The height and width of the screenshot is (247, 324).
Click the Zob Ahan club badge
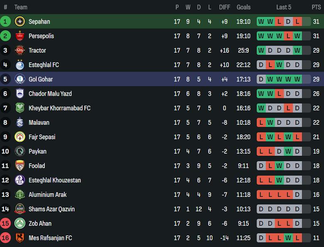tap(20, 223)
